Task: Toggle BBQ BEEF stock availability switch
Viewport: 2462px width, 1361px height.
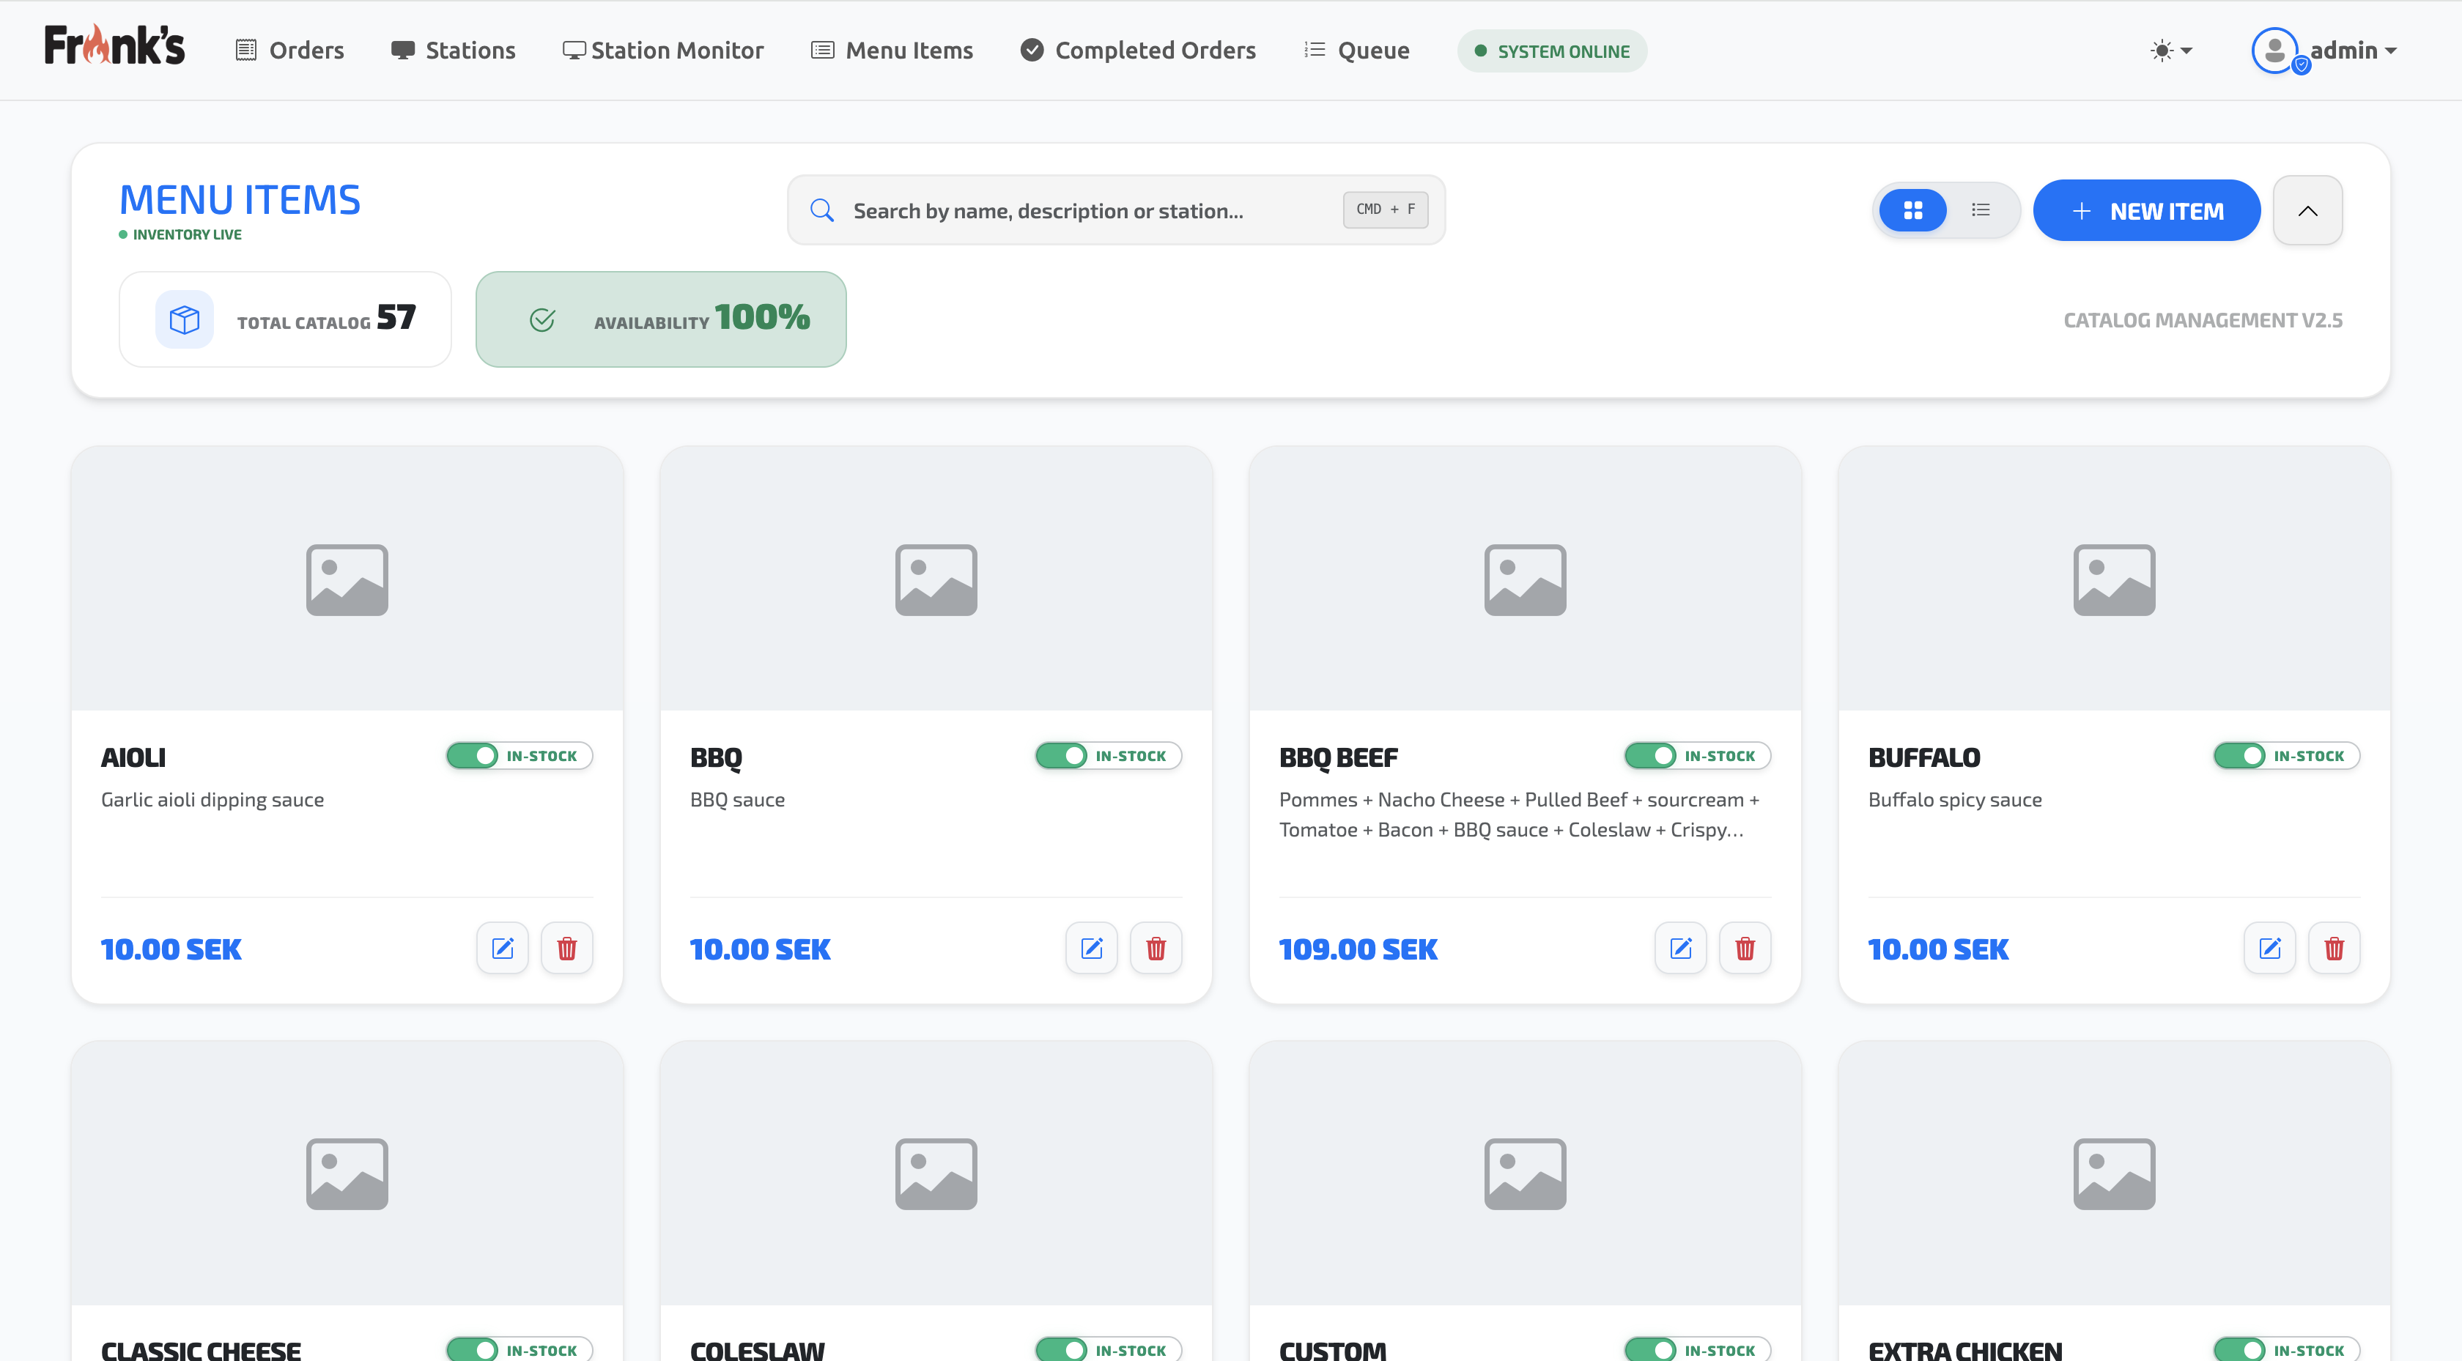Action: pyautogui.click(x=1652, y=756)
